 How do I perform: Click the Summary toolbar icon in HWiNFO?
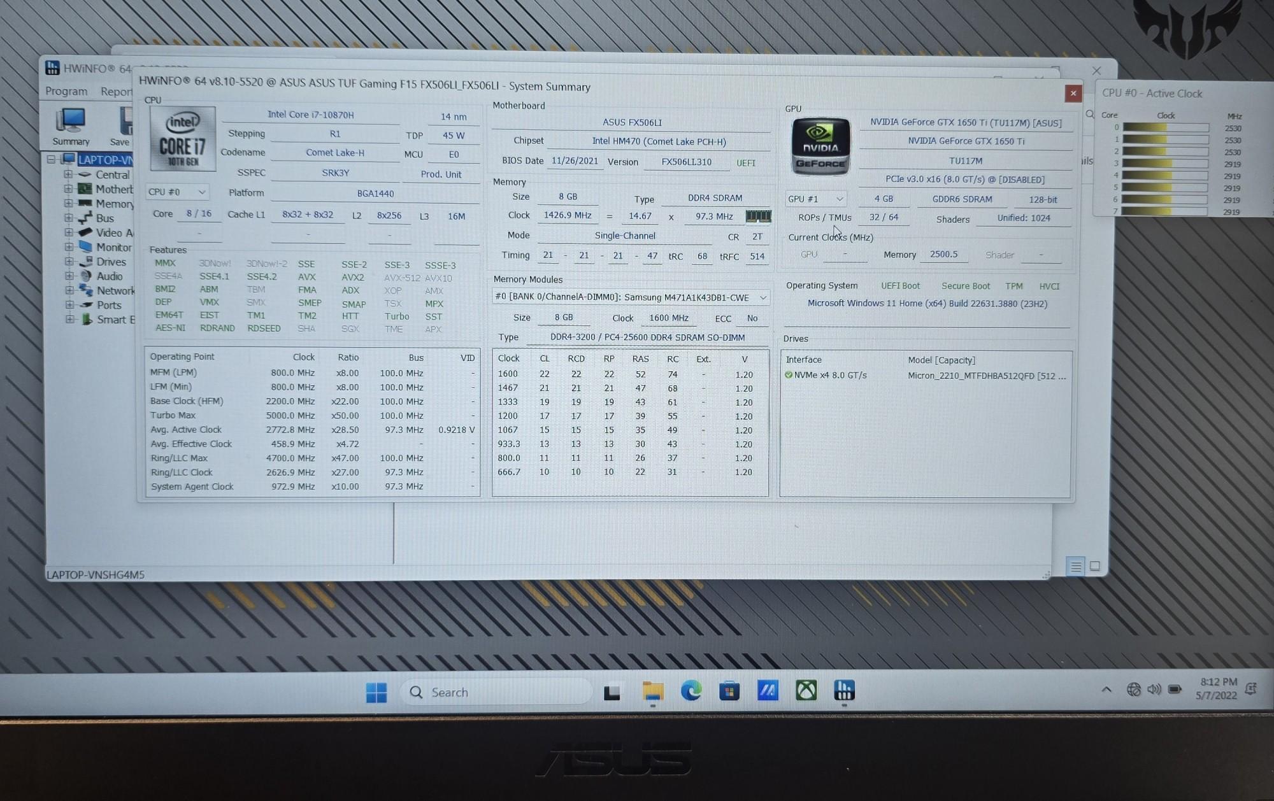[71, 126]
